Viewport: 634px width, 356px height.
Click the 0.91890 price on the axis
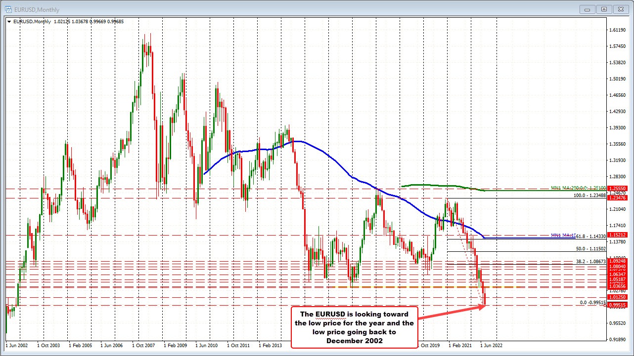[618, 340]
